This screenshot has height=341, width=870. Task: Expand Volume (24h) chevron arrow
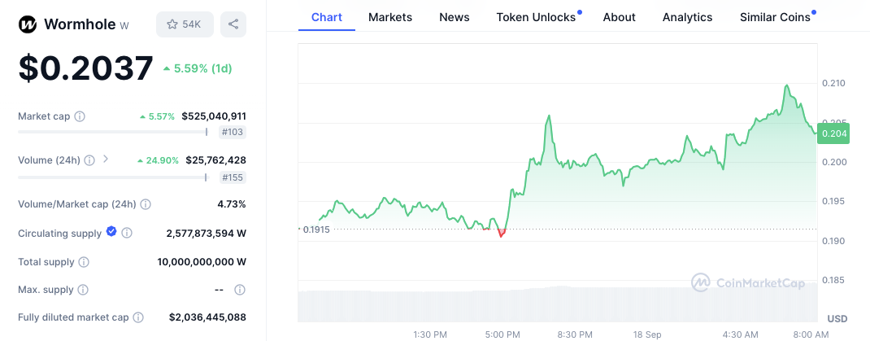click(x=106, y=160)
